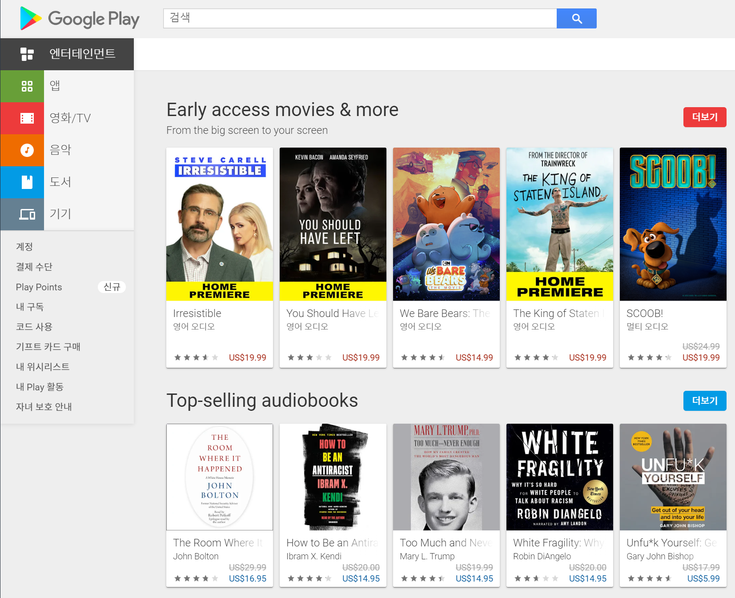The width and height of the screenshot is (735, 598).
Task: Click red 더보기 button for movies
Action: click(705, 117)
